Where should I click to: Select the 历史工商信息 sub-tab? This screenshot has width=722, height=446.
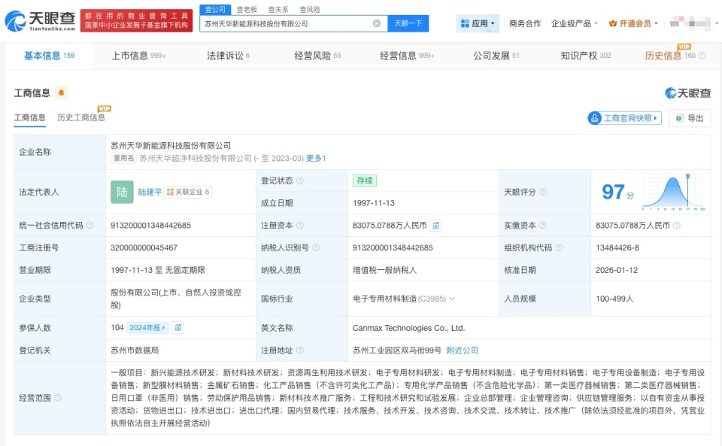click(81, 118)
